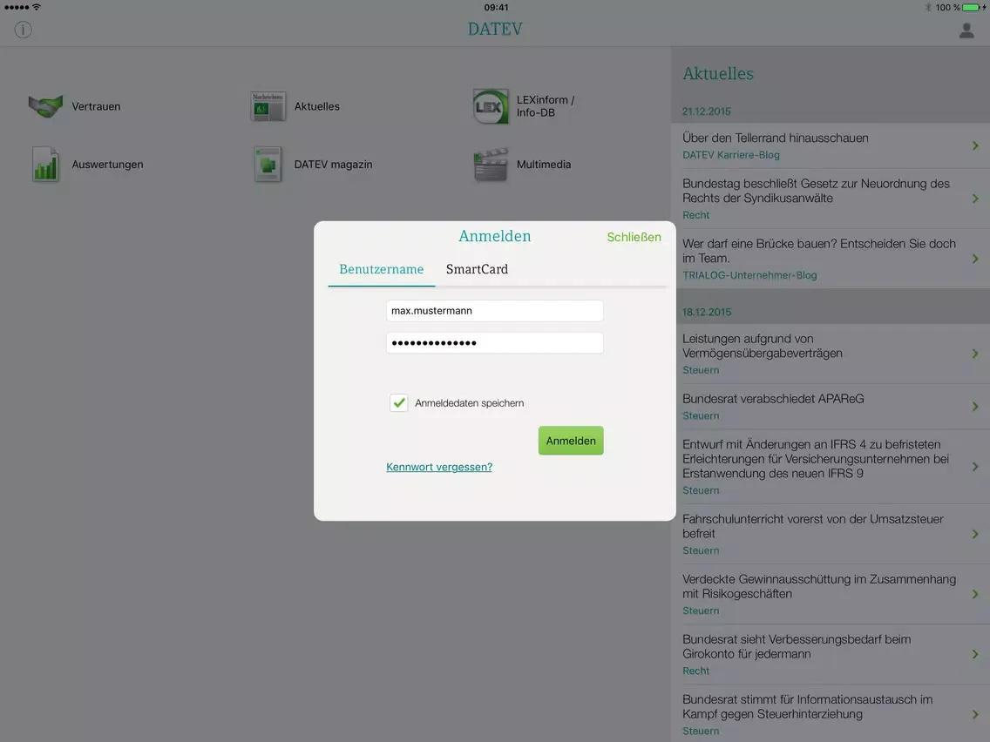Open 'Fahrschulunterricht vorerst von der Umsatzsteuer' headline
The image size is (990, 742).
click(812, 526)
